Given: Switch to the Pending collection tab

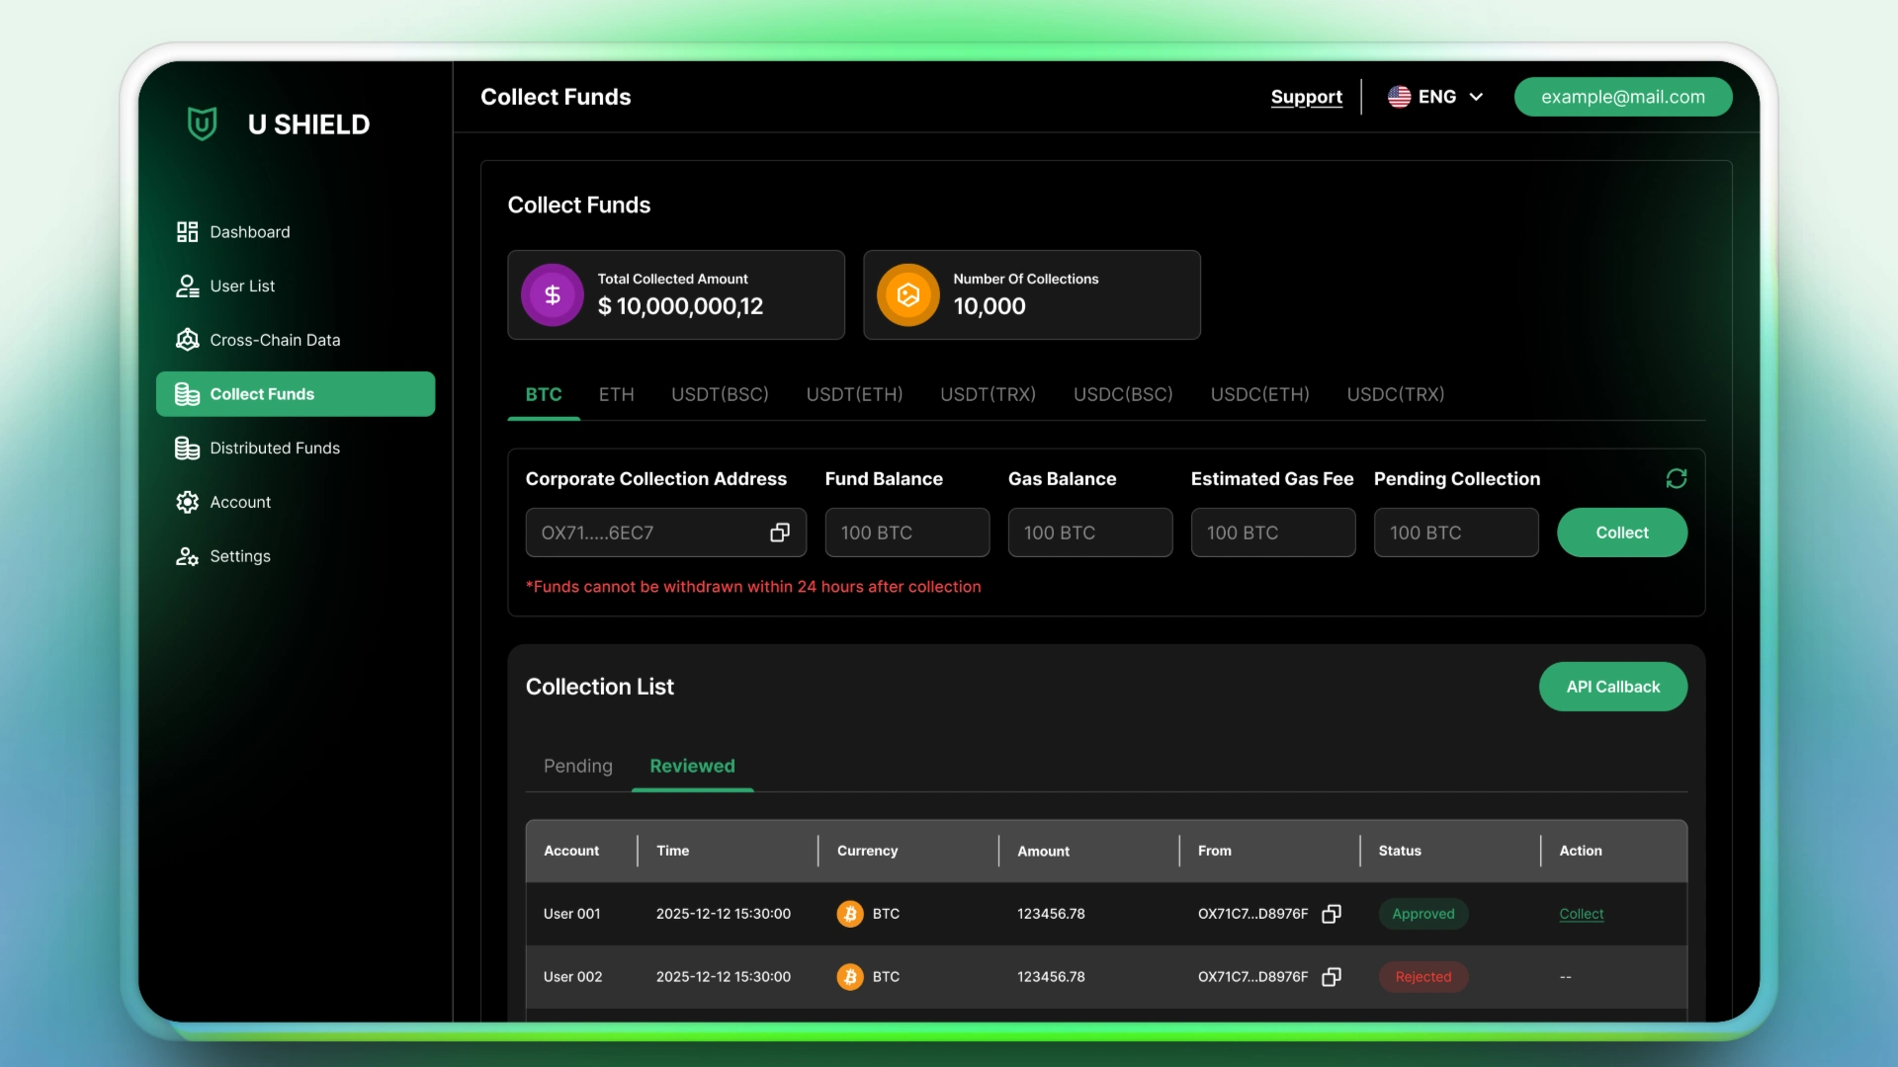Looking at the screenshot, I should pyautogui.click(x=577, y=766).
